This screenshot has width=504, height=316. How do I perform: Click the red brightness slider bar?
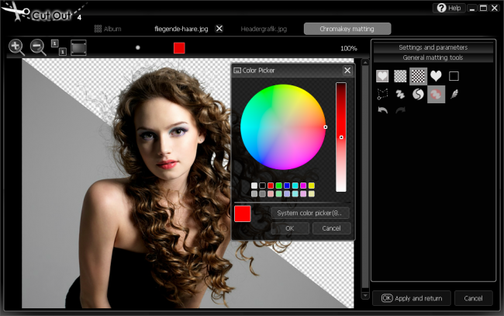(x=341, y=137)
